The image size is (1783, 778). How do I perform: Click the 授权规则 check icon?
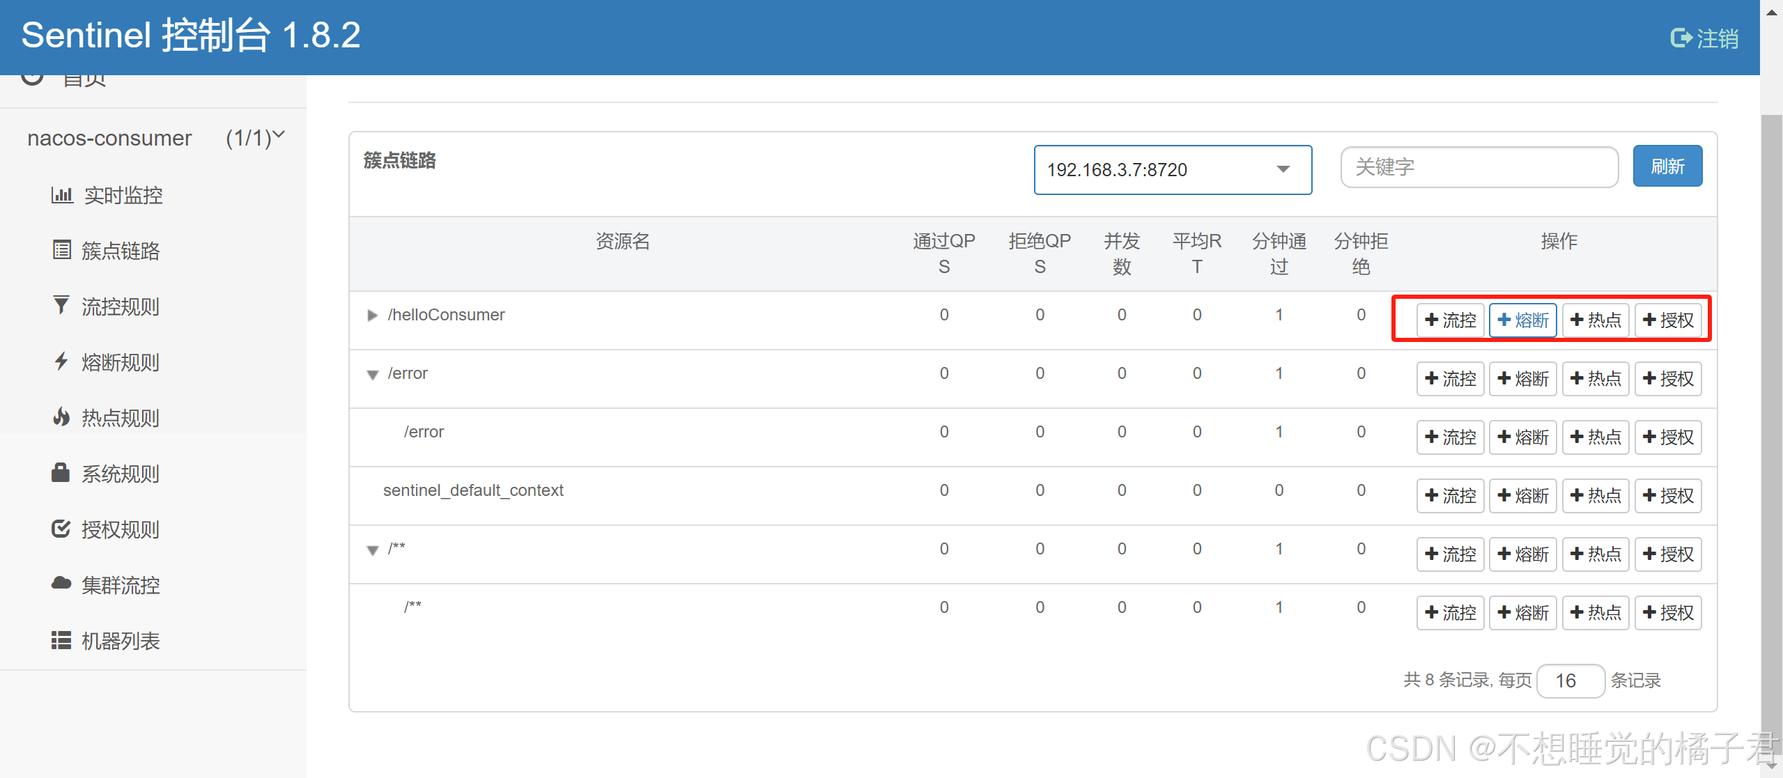pyautogui.click(x=61, y=529)
